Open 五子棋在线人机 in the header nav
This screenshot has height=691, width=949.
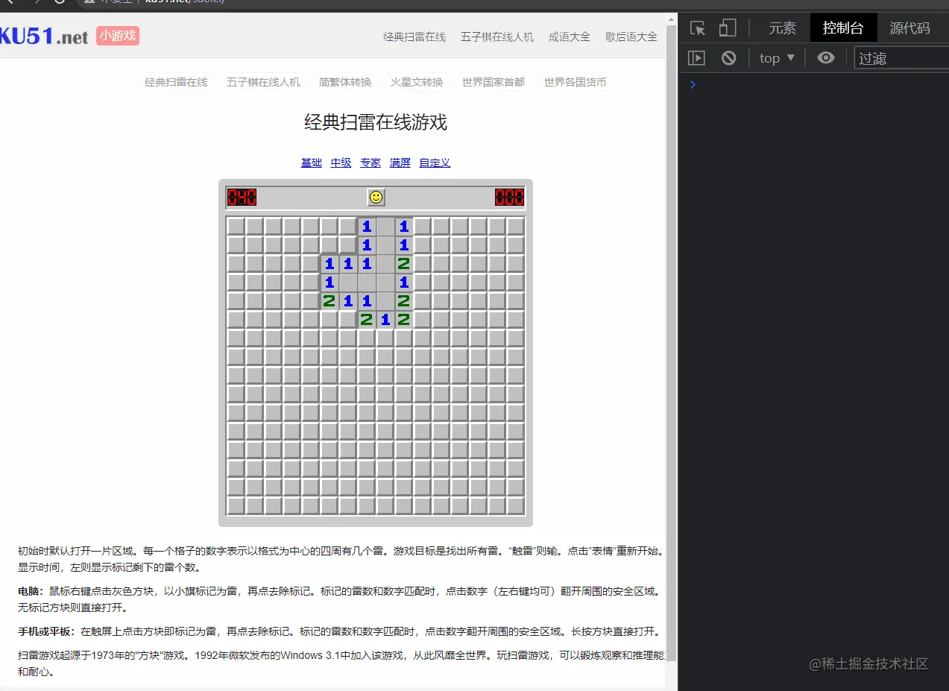tap(497, 37)
